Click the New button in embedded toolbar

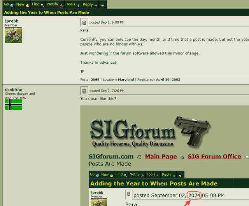107,175
